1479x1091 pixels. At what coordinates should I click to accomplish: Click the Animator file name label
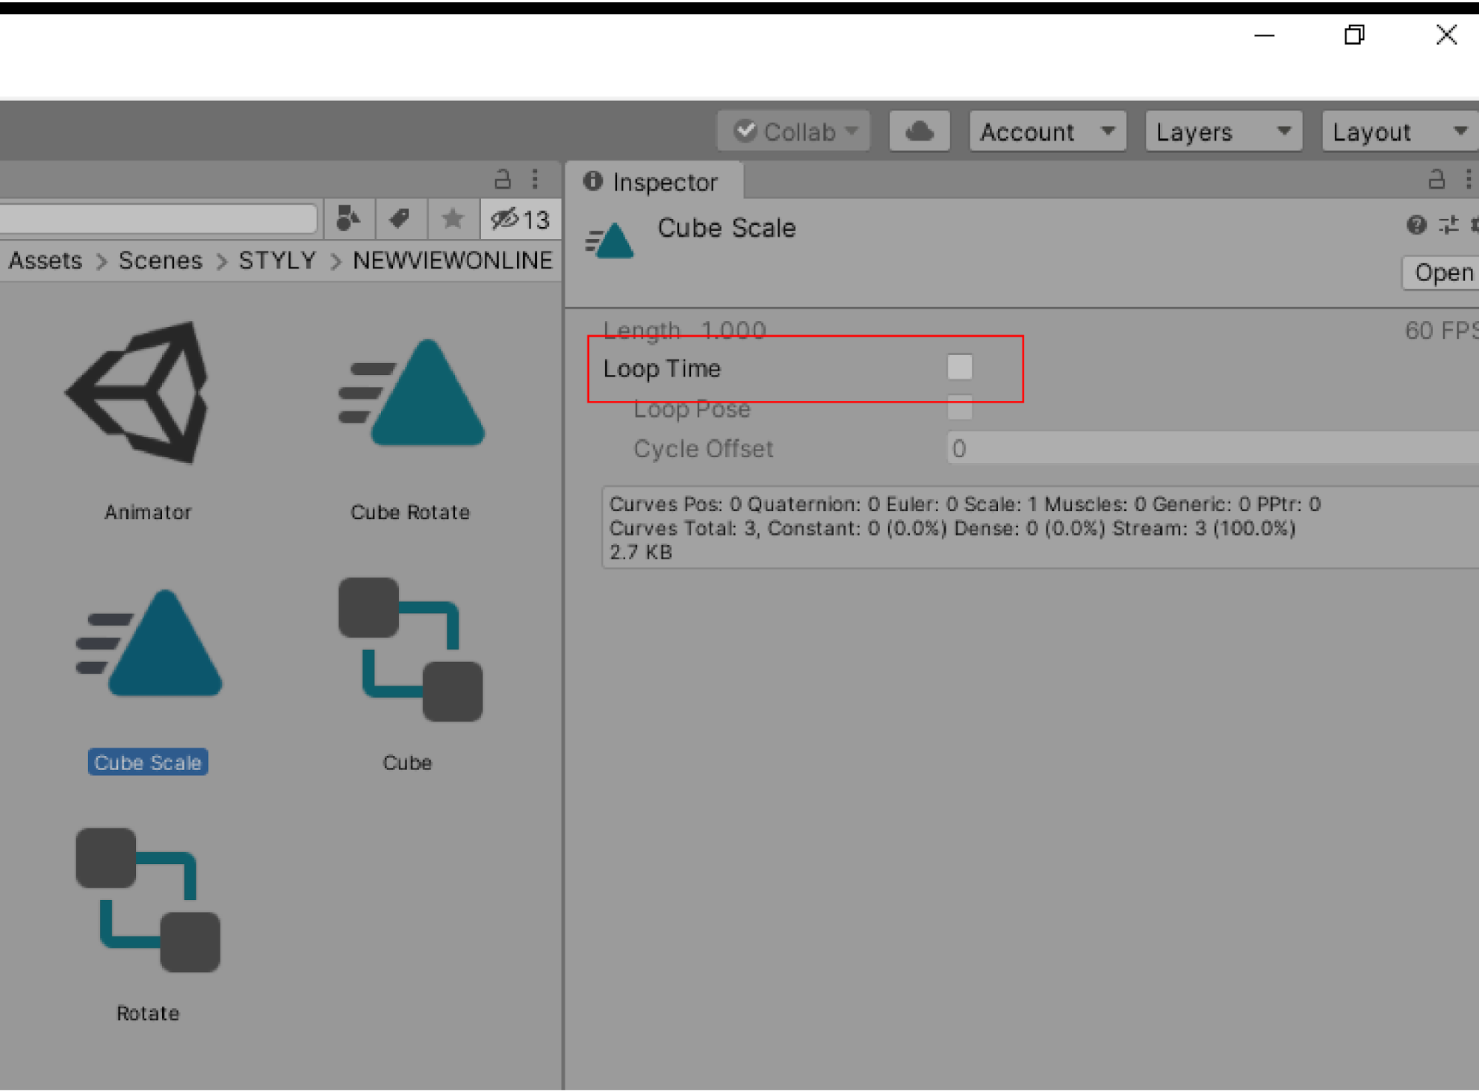click(x=148, y=512)
